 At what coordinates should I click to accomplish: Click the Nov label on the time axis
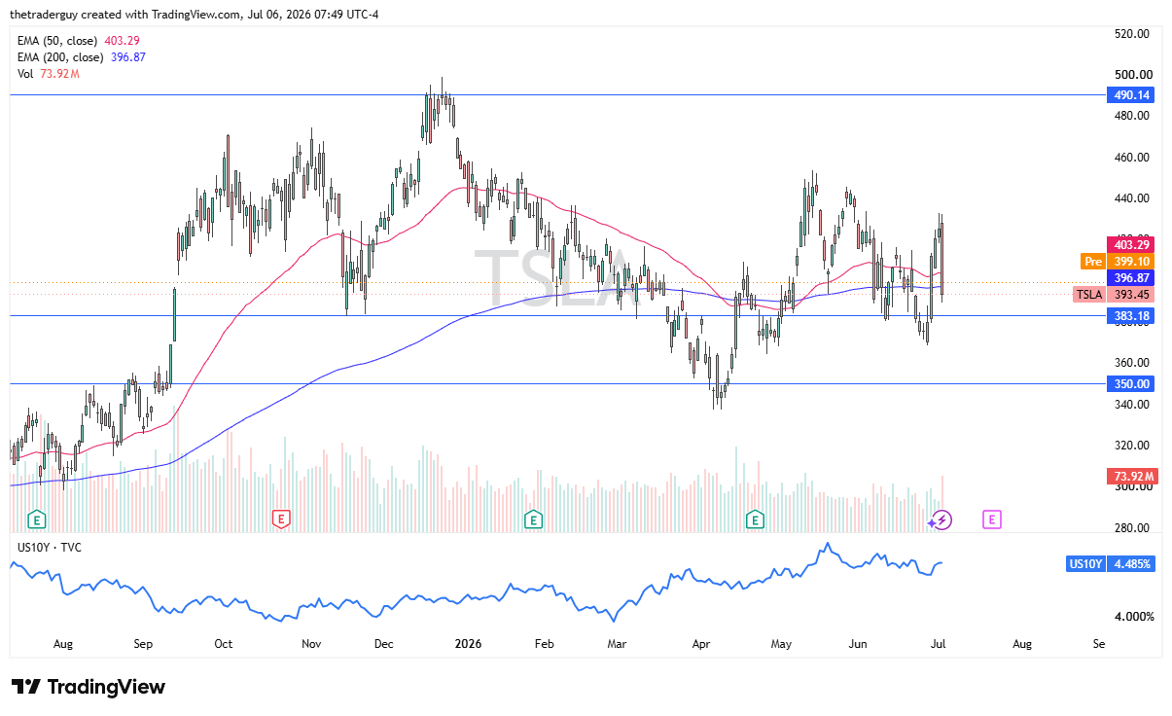(x=311, y=644)
